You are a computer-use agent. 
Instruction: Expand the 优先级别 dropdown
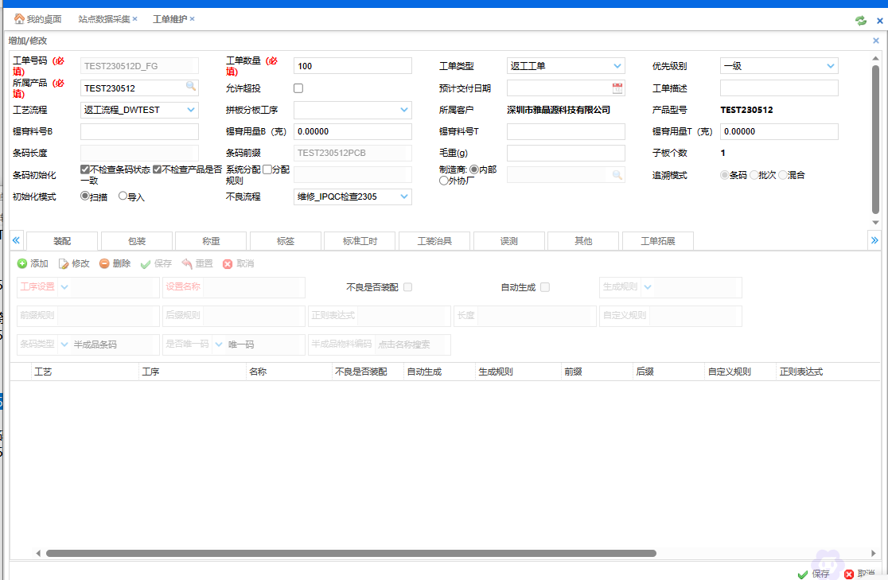click(x=831, y=67)
